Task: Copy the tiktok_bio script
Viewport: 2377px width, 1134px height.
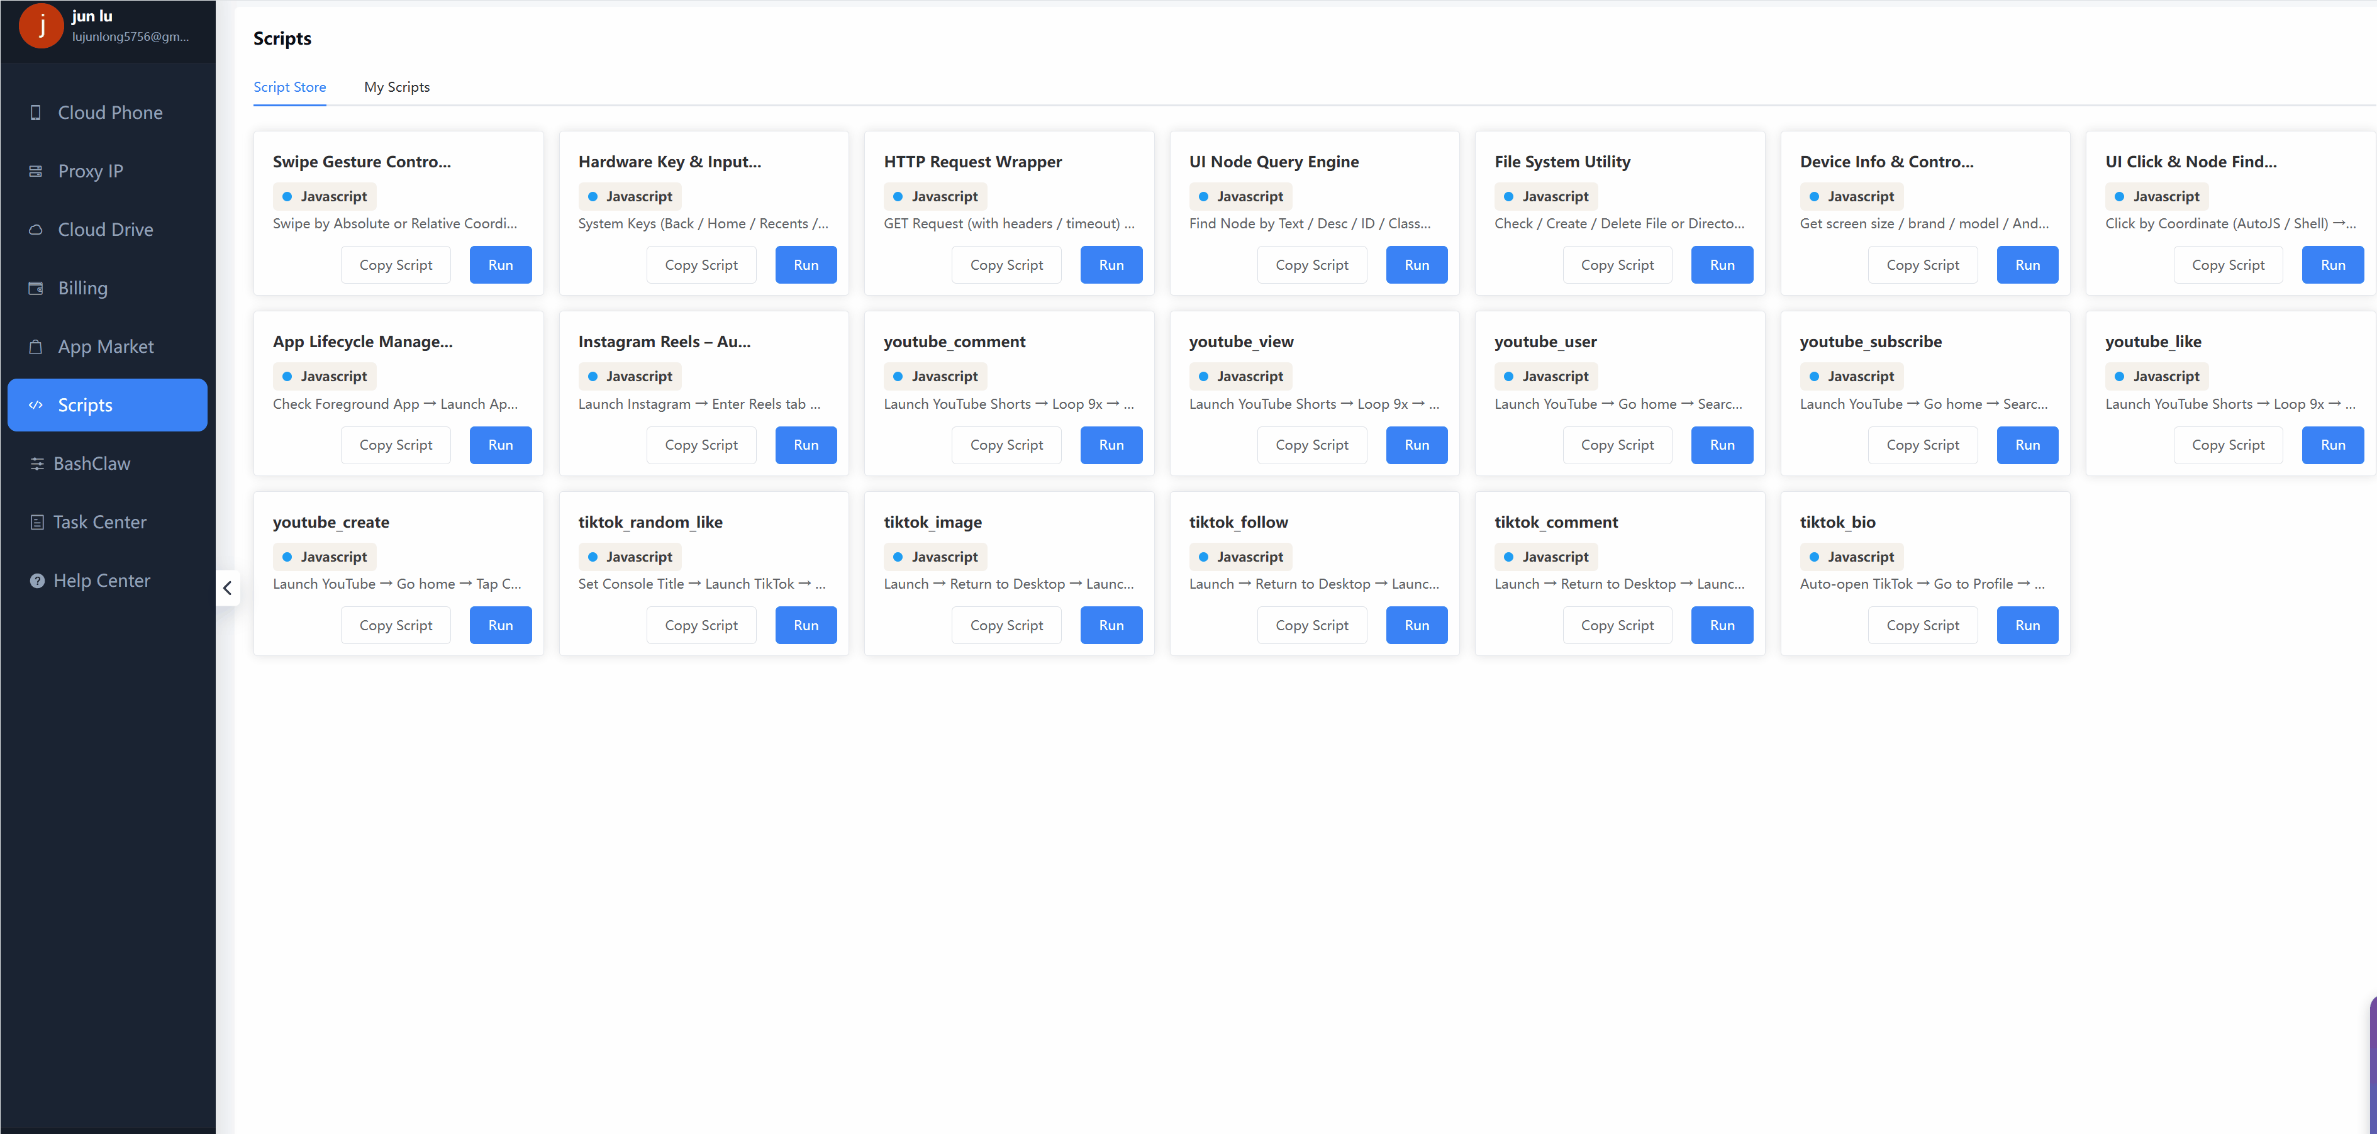Action: 1923,626
